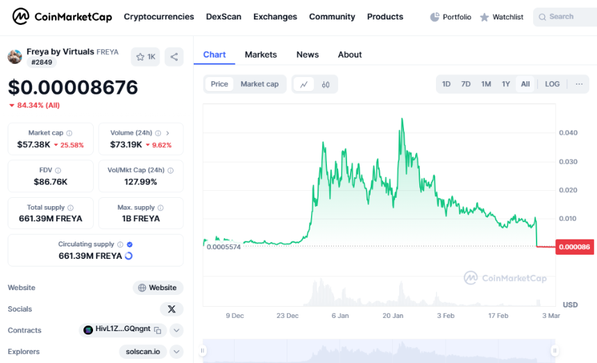
Task: Switch to line chart view icon
Action: click(x=304, y=85)
